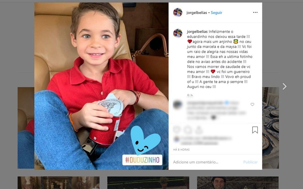Open jorgelbelias username in the caption
Screen dimensions: 303x189
pyautogui.click(x=197, y=32)
